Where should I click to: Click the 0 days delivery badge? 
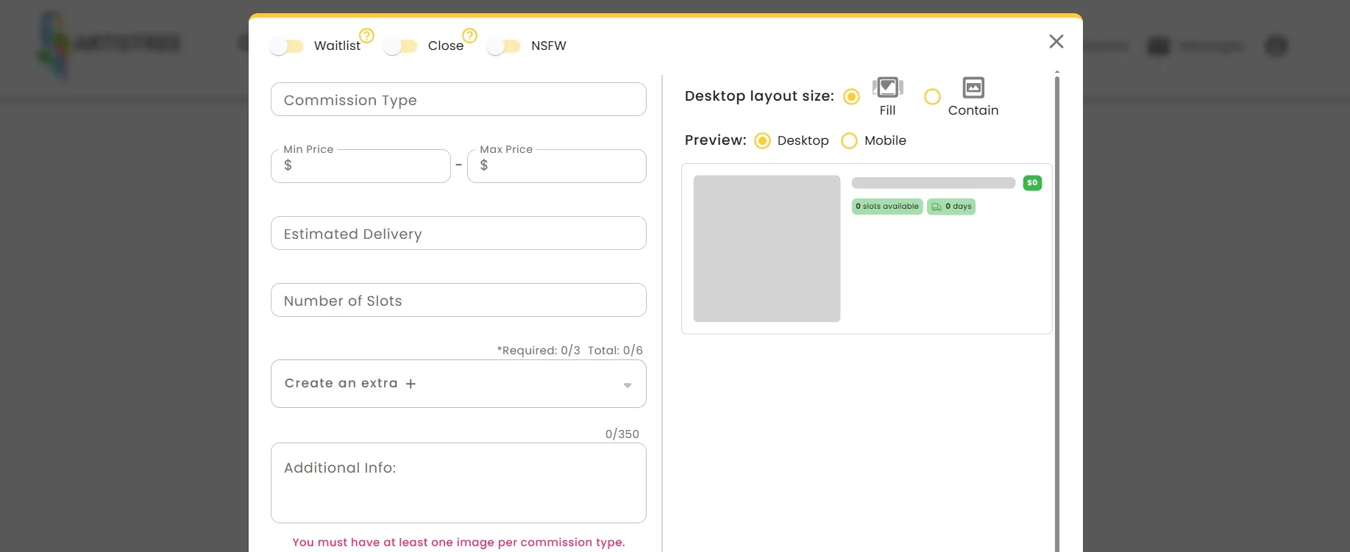951,207
